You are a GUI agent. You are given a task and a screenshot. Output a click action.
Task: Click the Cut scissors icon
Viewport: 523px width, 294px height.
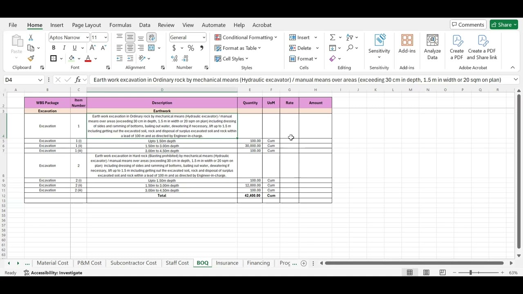pos(31,37)
